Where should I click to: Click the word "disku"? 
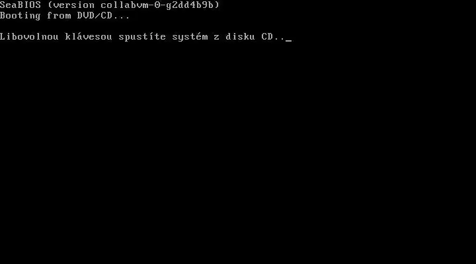pos(240,37)
